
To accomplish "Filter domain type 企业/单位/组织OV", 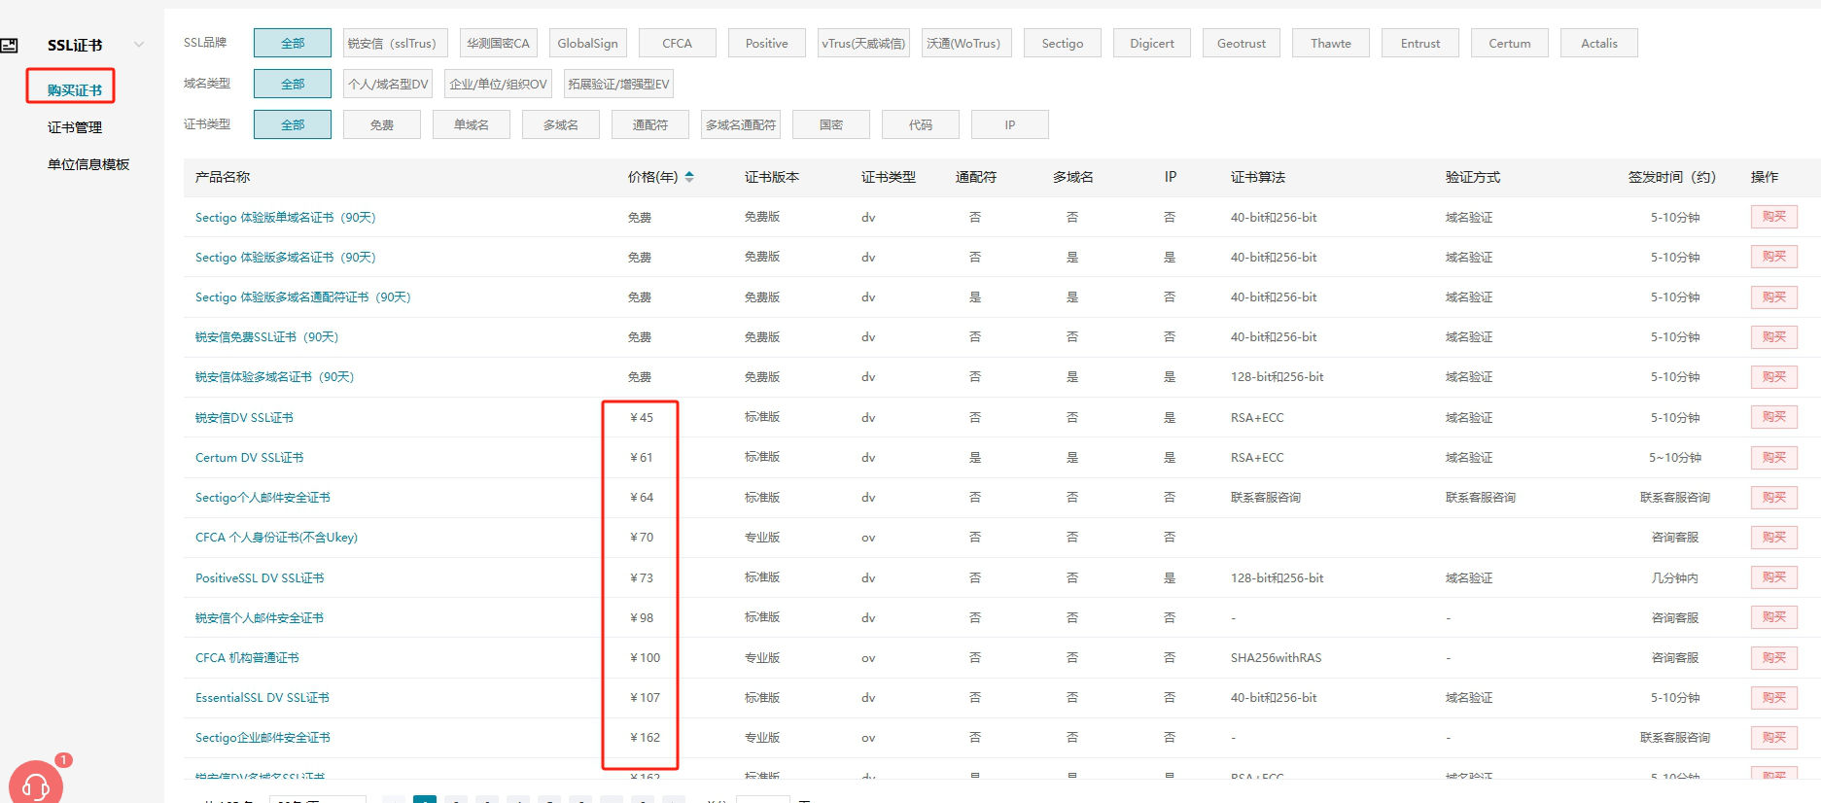I will [498, 85].
